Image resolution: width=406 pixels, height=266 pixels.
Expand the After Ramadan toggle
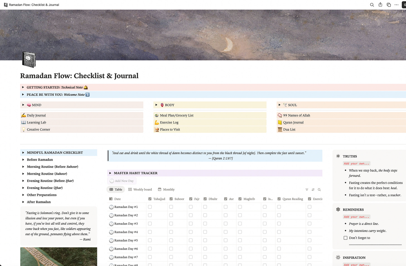coord(23,202)
